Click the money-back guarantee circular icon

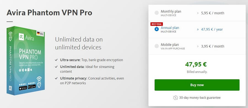(x=176, y=98)
